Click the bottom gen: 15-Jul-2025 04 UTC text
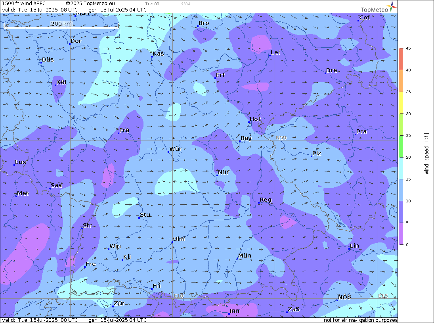This screenshot has height=323, width=434. point(117,320)
